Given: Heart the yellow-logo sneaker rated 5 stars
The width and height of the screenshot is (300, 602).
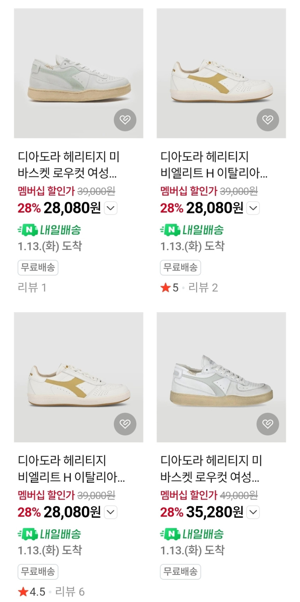Looking at the screenshot, I should (x=267, y=120).
